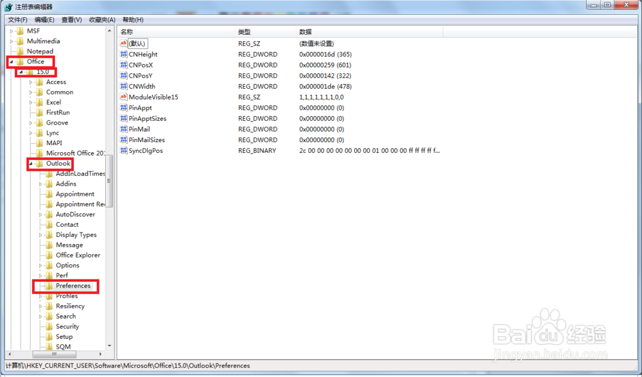Click the MAPI folder icon
642x377 pixels.
tap(39, 143)
